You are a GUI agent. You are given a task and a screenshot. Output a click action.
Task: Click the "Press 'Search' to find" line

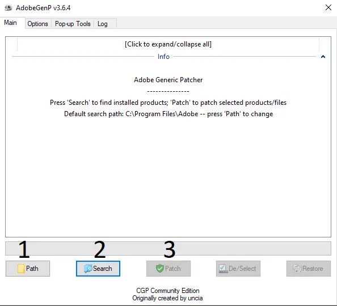tap(168, 103)
